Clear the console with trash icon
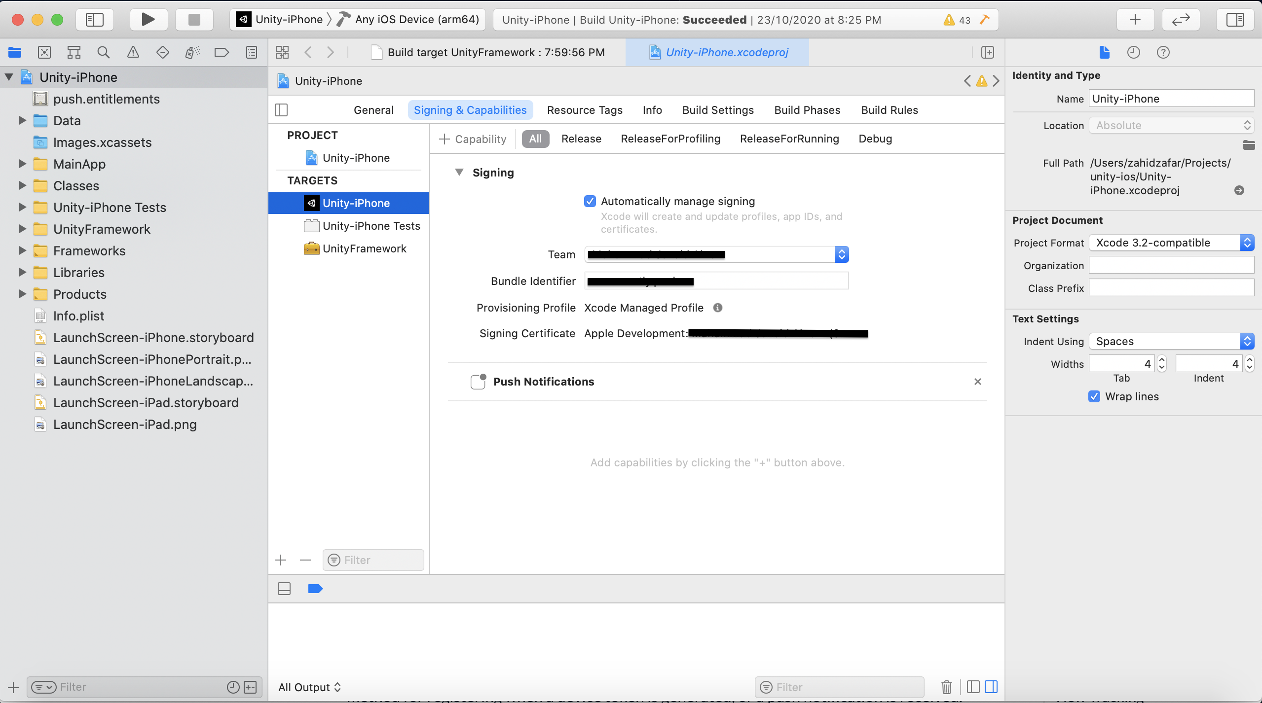1262x703 pixels. (x=947, y=687)
